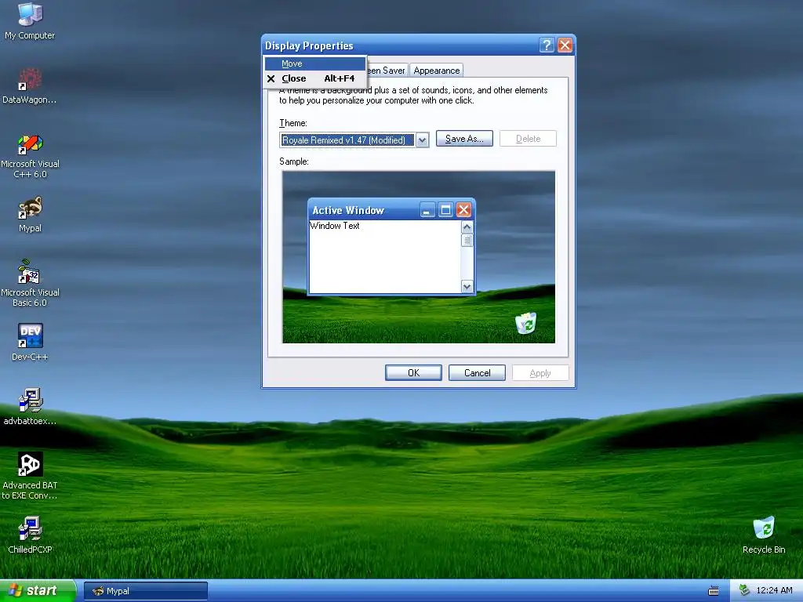Select the DataWagon desktop shortcut
Viewport: 803px width, 602px height.
30,85
